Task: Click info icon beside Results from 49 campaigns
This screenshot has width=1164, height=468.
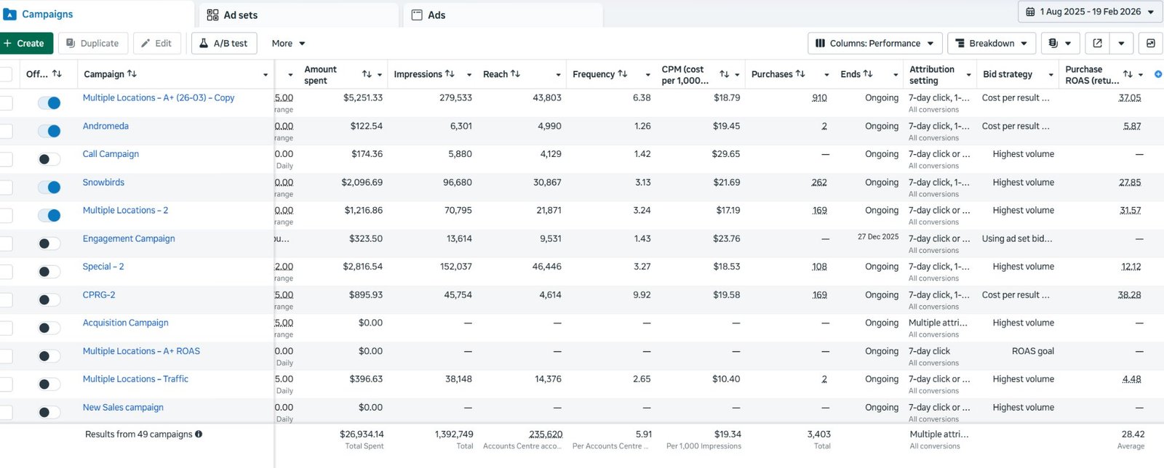Action: (x=199, y=435)
